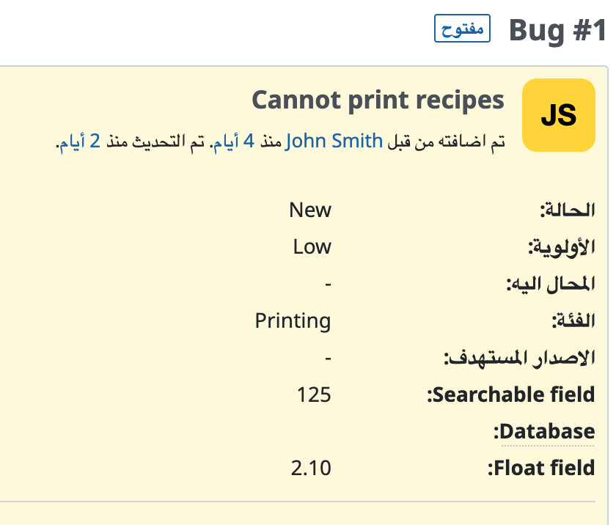Click the yellow JS user avatar

pyautogui.click(x=558, y=115)
